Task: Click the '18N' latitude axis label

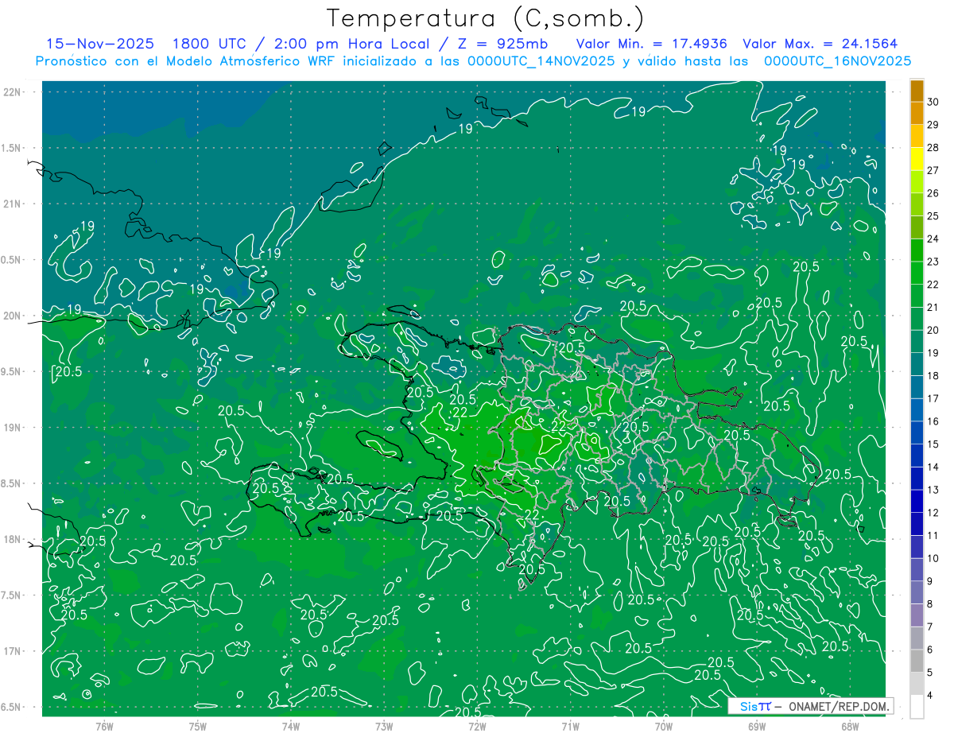Action: tap(13, 539)
